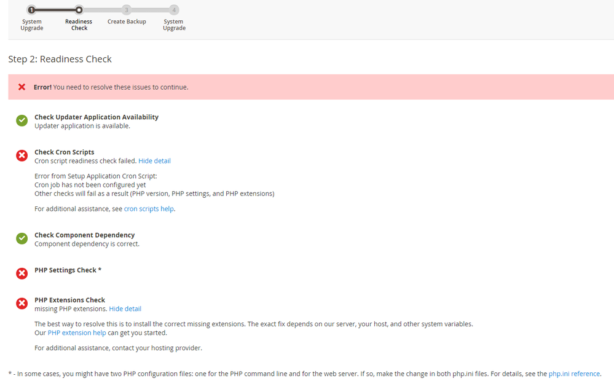The image size is (614, 384).
Task: Select the PHP Settings Check heading
Action: pos(68,270)
